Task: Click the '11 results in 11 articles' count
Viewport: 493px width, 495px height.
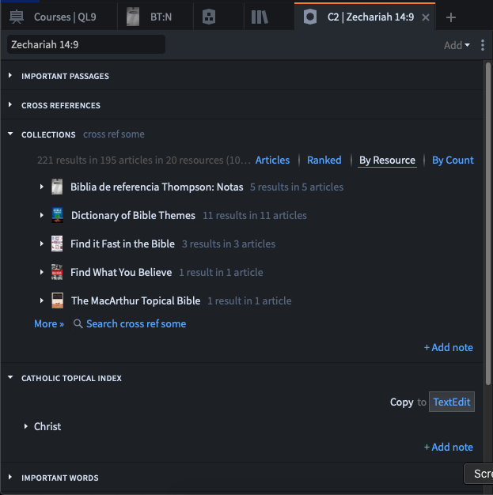Action: [x=254, y=215]
